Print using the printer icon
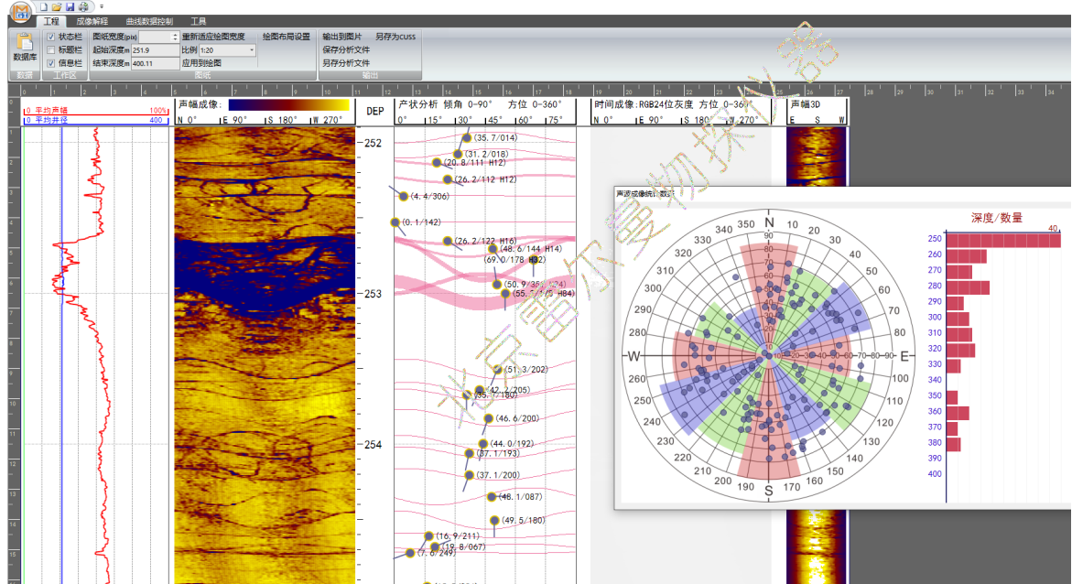 tap(83, 6)
